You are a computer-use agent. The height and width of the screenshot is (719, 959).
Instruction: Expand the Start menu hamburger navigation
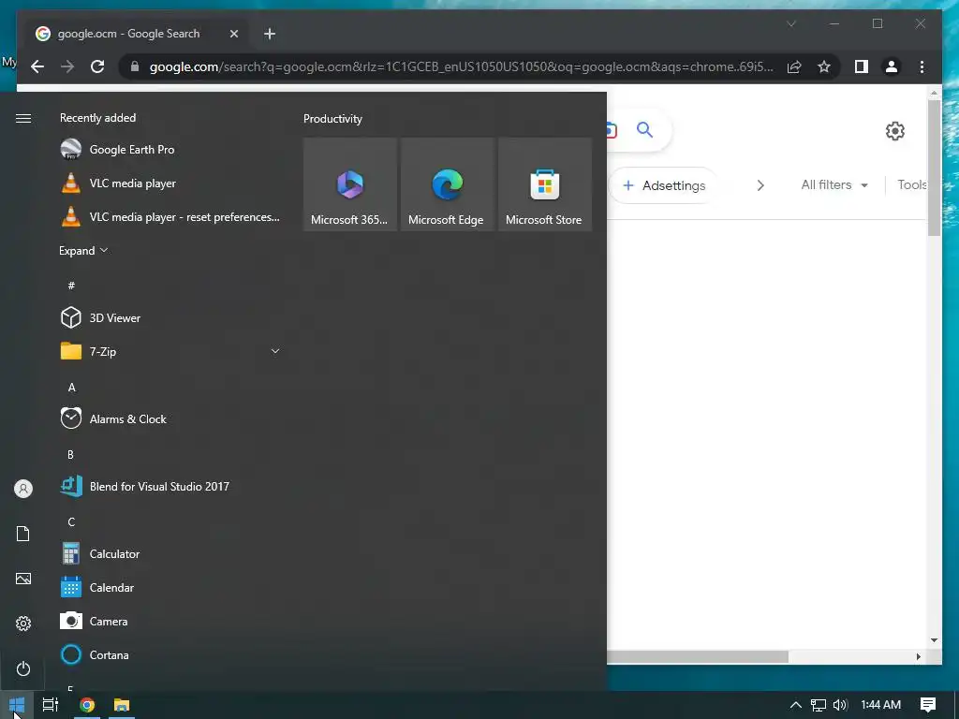pos(23,119)
